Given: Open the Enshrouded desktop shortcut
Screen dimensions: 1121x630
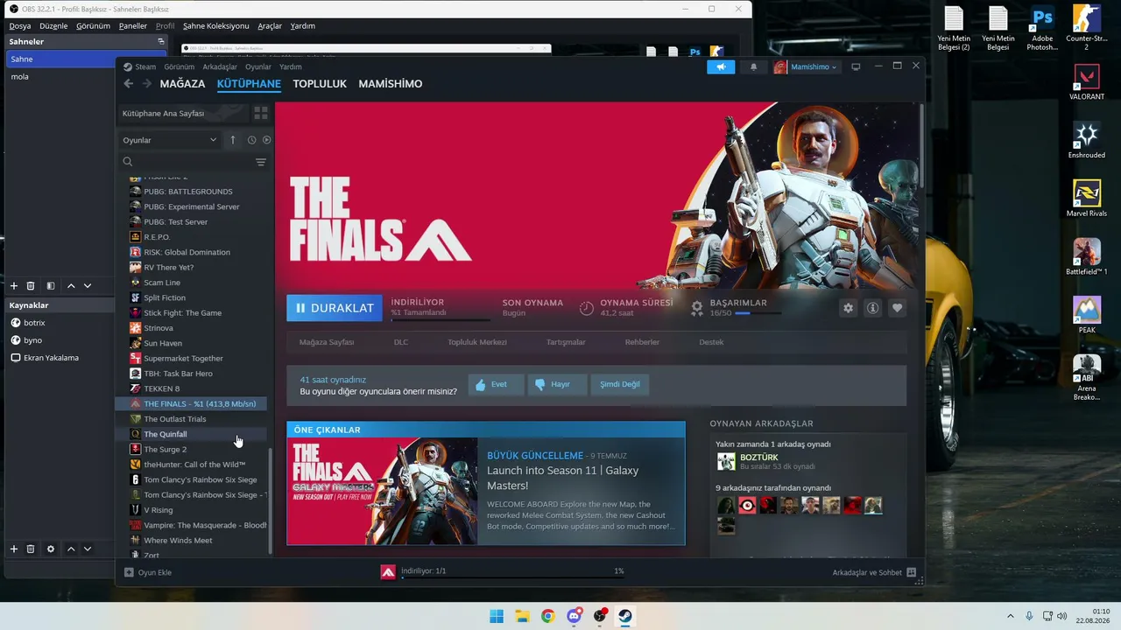Looking at the screenshot, I should tap(1087, 140).
